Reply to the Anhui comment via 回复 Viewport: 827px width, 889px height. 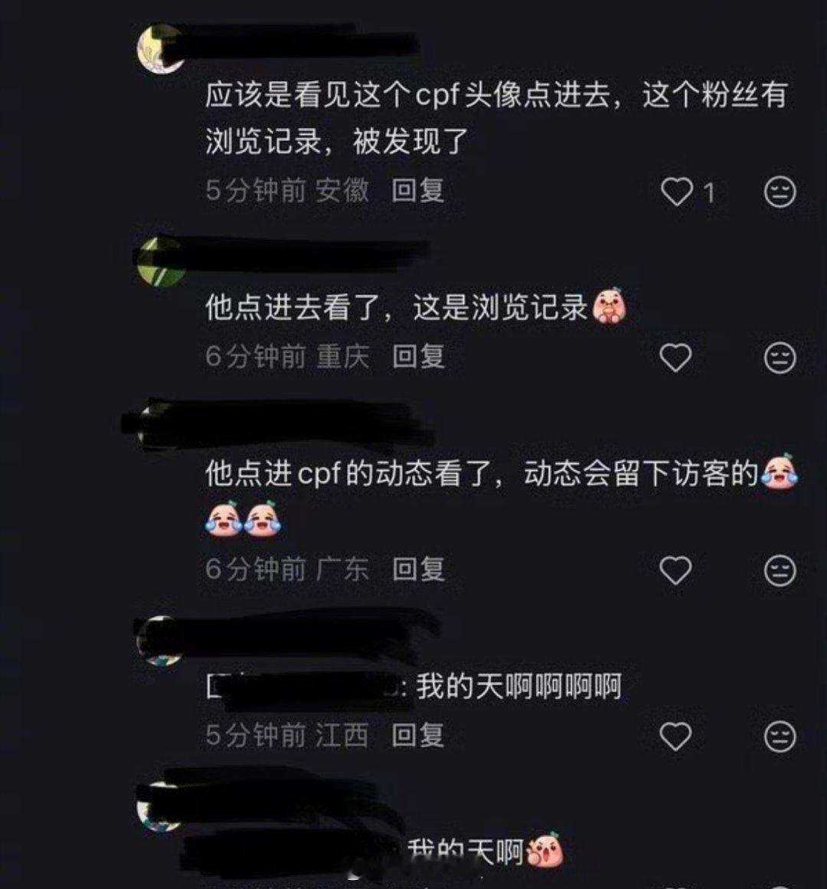418,191
